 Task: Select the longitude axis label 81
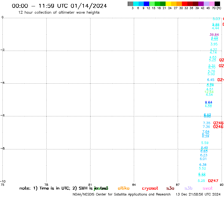[90, 185]
